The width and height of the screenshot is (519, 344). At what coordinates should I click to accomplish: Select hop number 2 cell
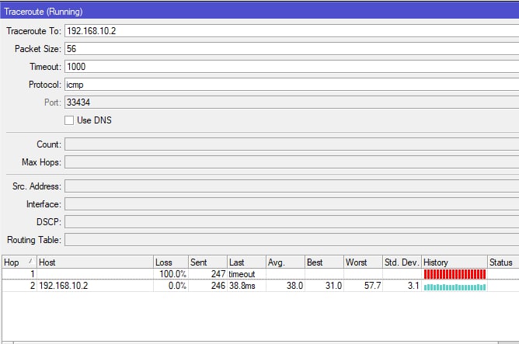(19, 286)
